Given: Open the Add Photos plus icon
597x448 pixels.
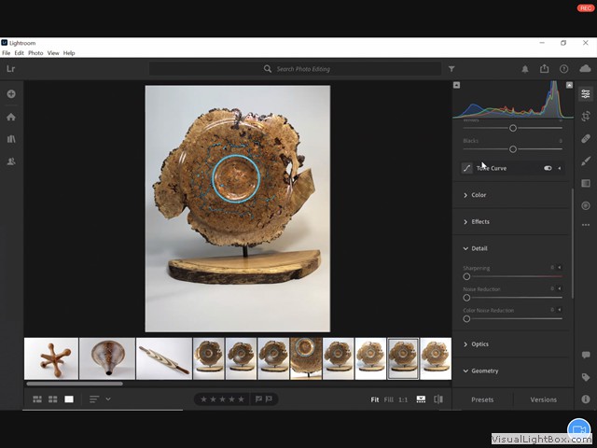Looking at the screenshot, I should (x=11, y=94).
